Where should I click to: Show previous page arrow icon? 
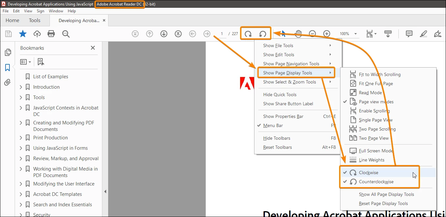[150, 34]
